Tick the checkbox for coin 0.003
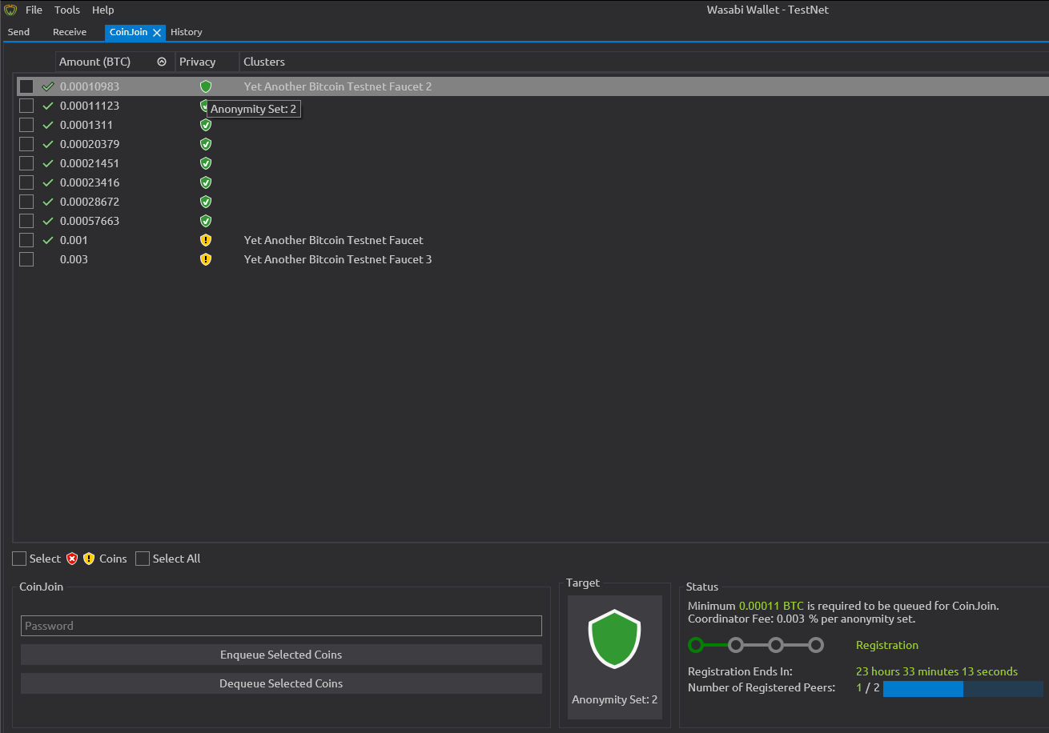1049x733 pixels. click(26, 259)
